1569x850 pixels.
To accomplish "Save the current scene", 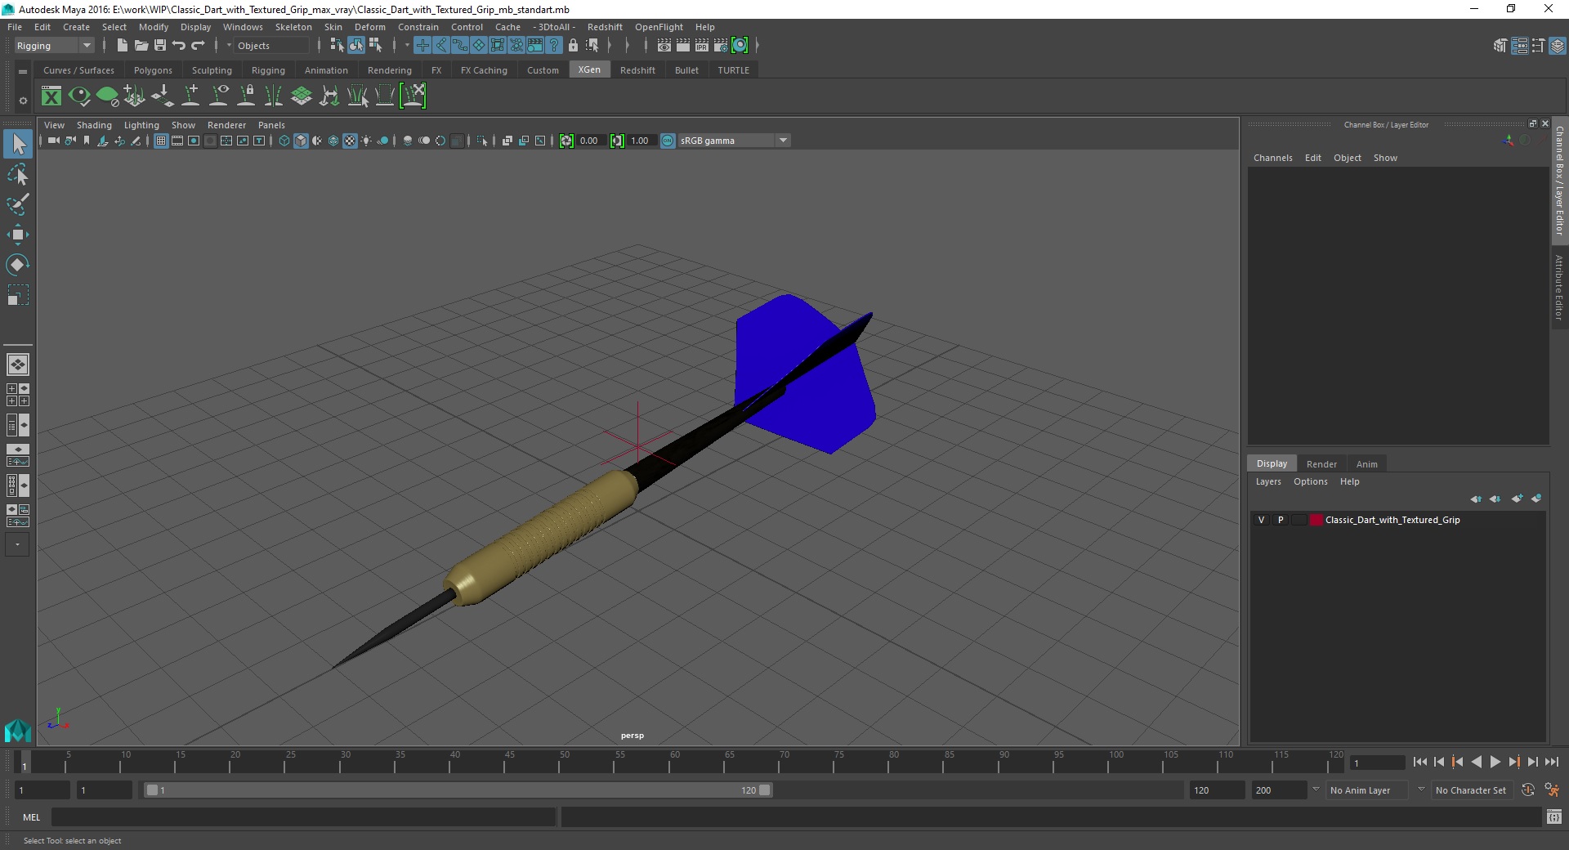I will [160, 46].
